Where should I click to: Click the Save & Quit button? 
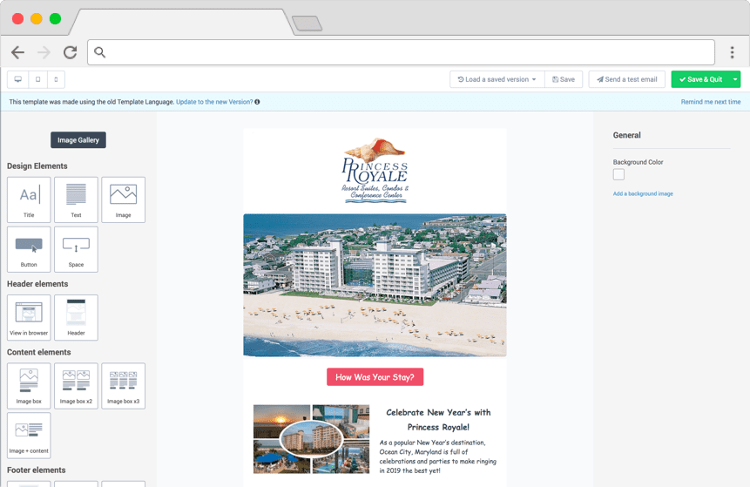pos(700,79)
